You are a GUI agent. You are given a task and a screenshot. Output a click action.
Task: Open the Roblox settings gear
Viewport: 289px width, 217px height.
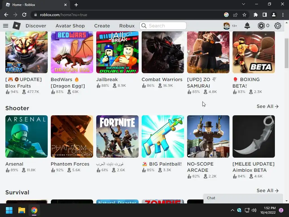coord(278,26)
